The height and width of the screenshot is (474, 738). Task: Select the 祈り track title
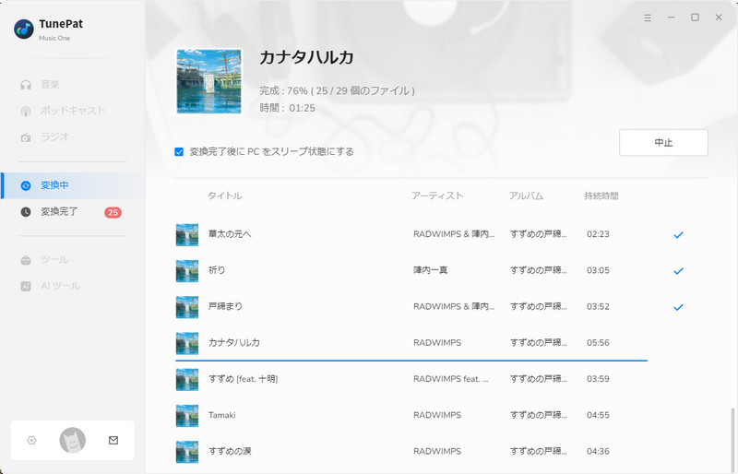217,270
